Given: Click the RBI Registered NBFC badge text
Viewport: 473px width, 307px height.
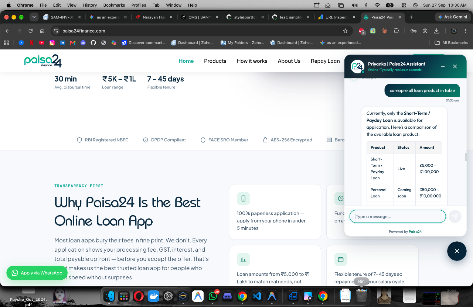Looking at the screenshot, I should click(107, 140).
